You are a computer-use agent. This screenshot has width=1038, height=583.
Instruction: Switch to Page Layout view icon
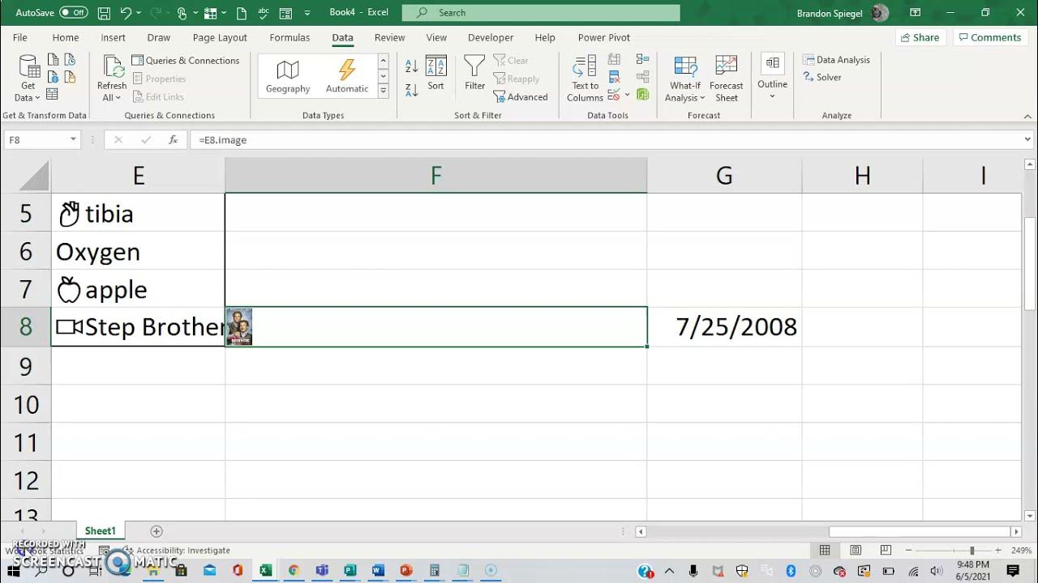(855, 551)
